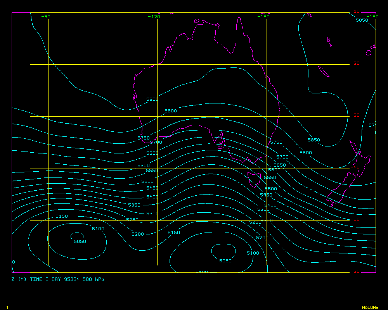Click intersection of -120 longitude and -30 latitude lines
388x310 pixels.
pos(157,116)
